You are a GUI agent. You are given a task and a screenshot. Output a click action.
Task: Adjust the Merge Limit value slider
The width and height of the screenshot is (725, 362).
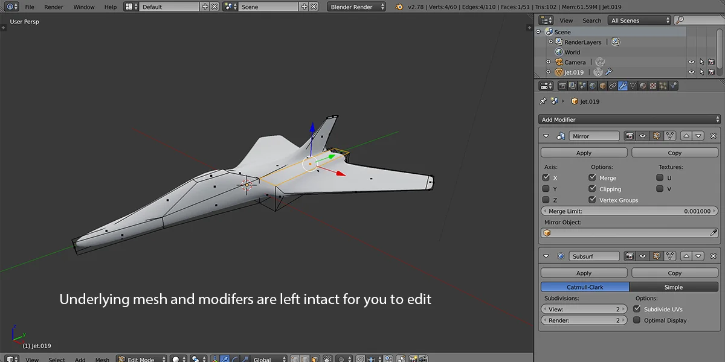(630, 211)
